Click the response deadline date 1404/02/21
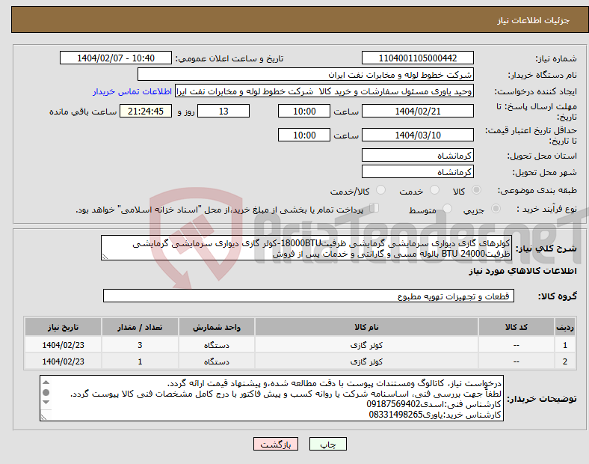The image size is (589, 464). tap(417, 111)
